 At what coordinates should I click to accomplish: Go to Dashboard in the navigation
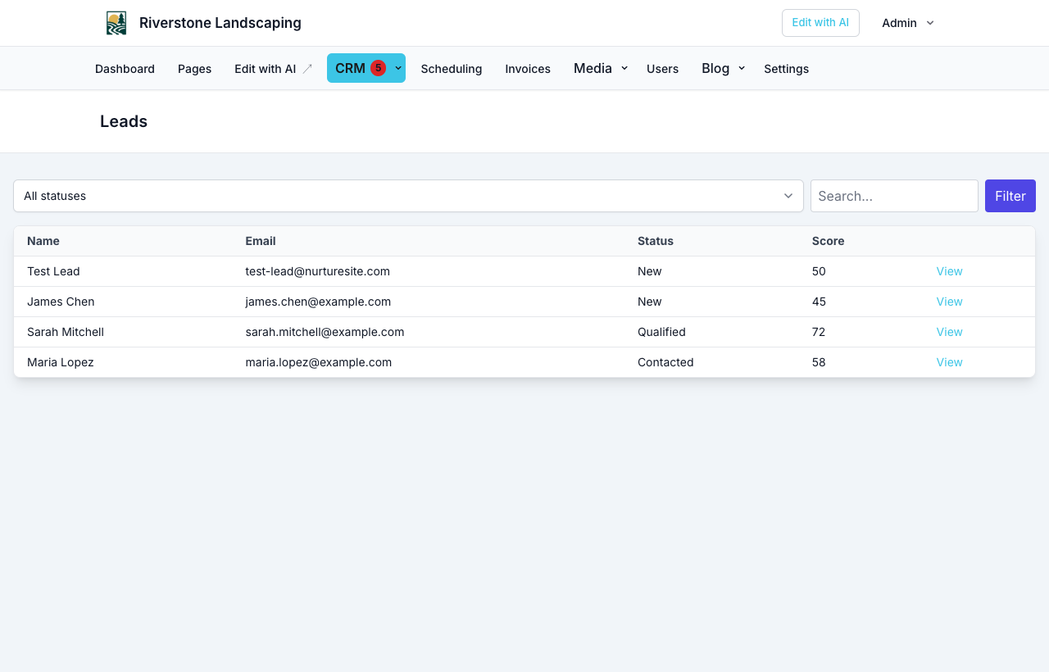(125, 69)
